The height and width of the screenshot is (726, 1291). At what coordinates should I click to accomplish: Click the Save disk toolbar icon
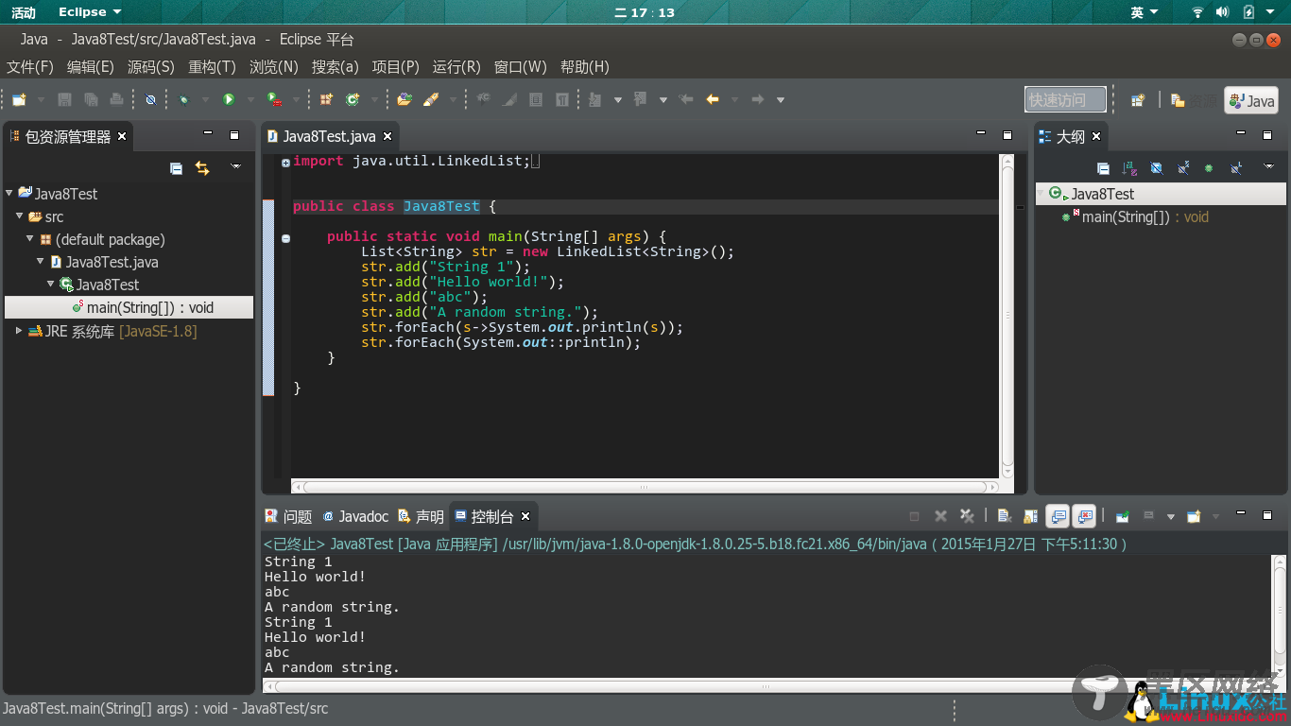[65, 99]
